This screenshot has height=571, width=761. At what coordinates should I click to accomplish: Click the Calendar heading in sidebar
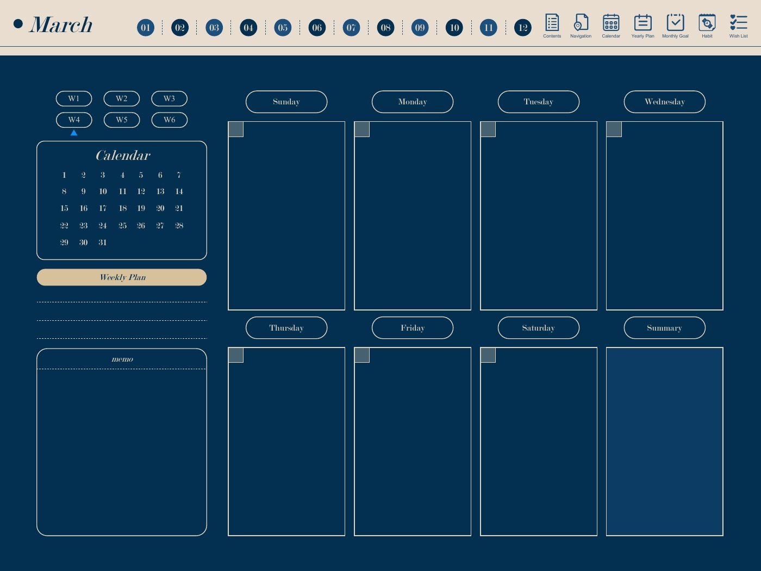point(123,156)
